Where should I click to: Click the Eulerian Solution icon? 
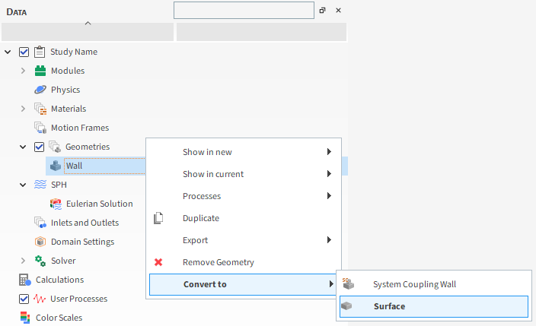click(x=56, y=204)
